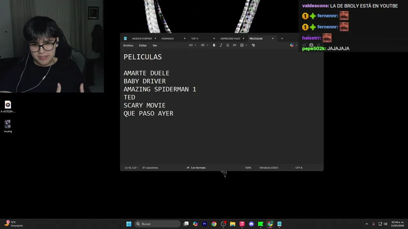The image size is (408, 229).
Task: Switch to the HISPANOS tab
Action: [168, 38]
